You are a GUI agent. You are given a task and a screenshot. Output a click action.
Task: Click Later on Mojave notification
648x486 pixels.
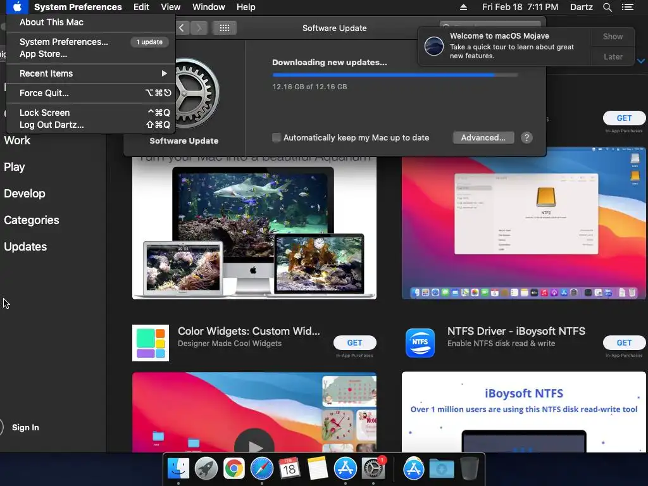[613, 56]
